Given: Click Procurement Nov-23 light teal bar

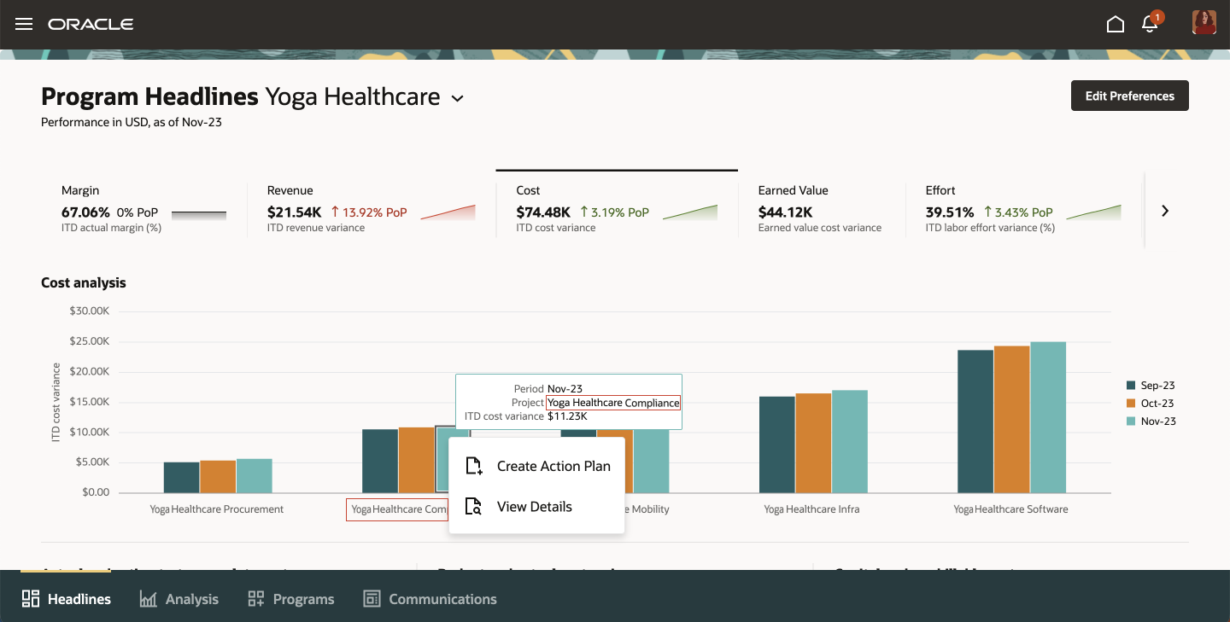Looking at the screenshot, I should [255, 475].
